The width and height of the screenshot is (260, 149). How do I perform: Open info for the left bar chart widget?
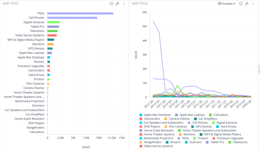coord(111,4)
